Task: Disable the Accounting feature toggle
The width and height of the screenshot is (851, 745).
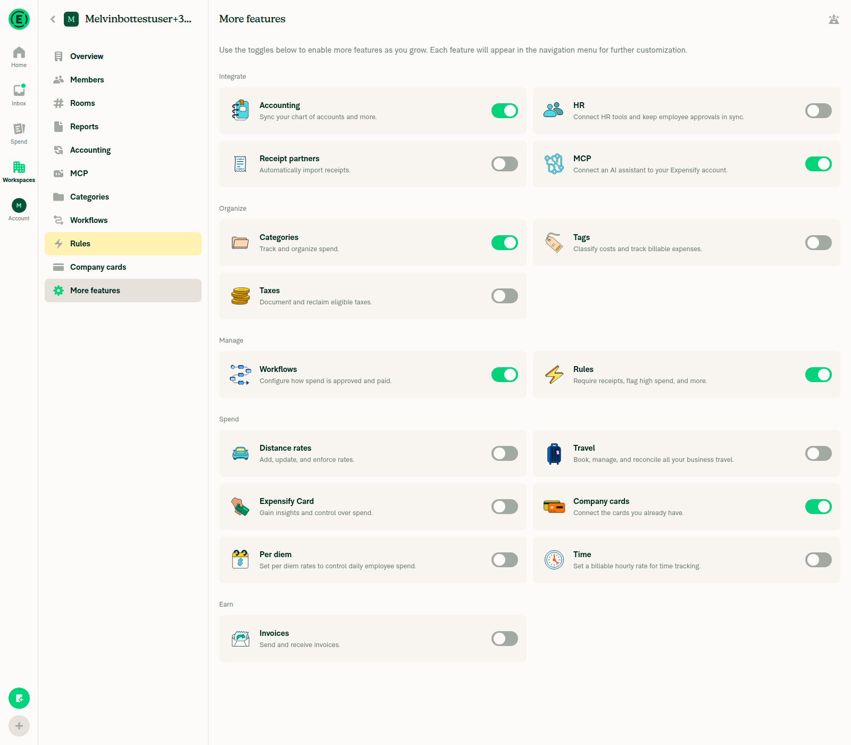Action: [x=505, y=111]
